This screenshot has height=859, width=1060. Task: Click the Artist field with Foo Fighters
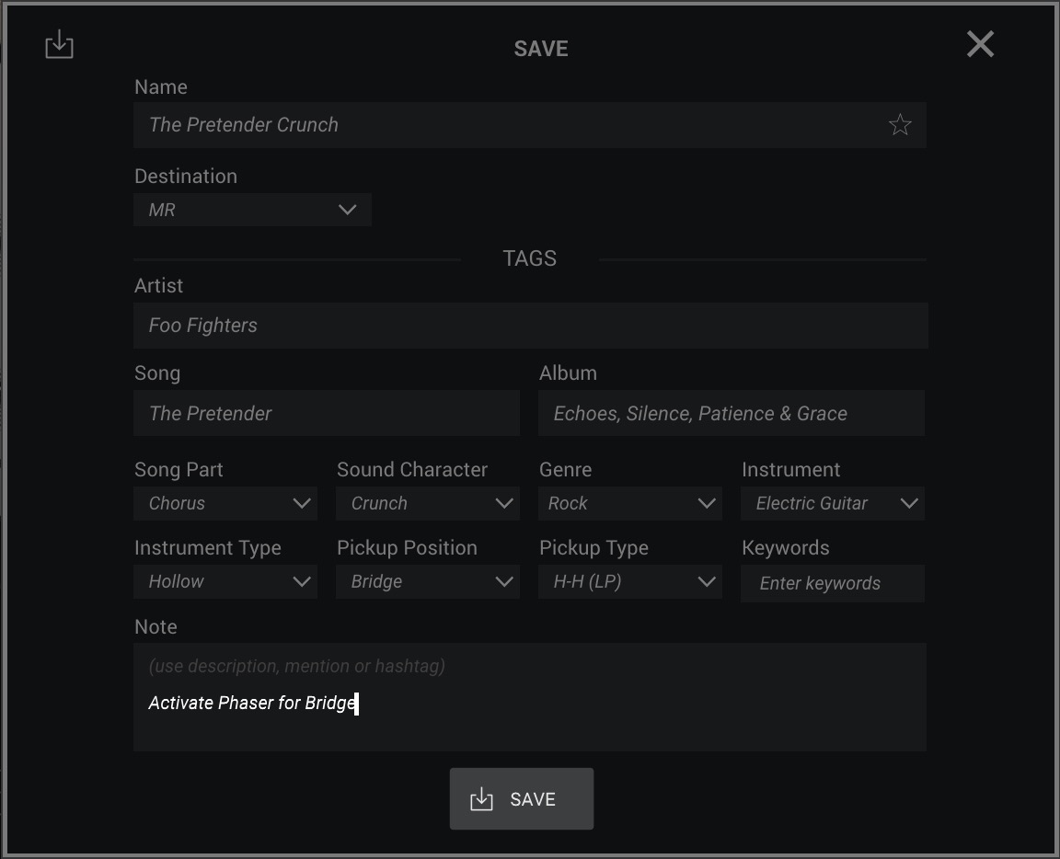pyautogui.click(x=530, y=326)
